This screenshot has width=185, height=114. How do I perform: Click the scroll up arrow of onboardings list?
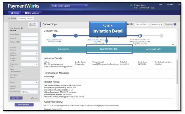point(177,29)
